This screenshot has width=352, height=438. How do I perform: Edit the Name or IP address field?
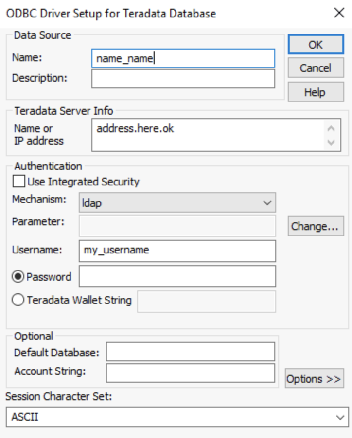click(209, 135)
